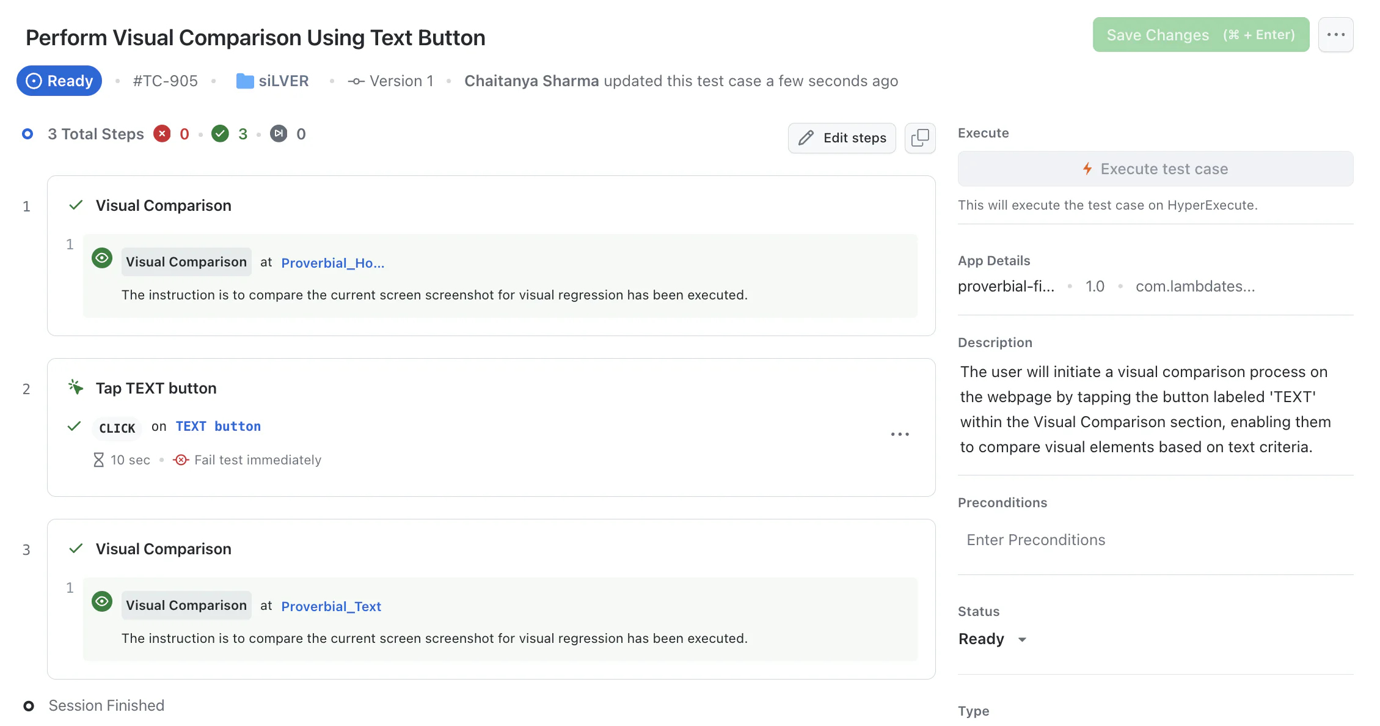The width and height of the screenshot is (1380, 726).
Task: Select the TEXT button element link
Action: [x=218, y=427]
